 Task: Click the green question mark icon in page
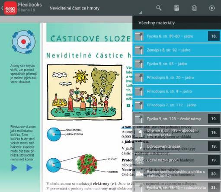point(128,106)
